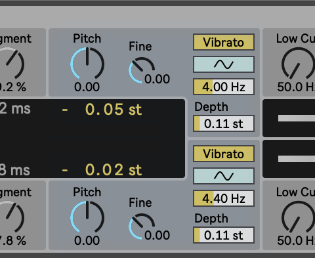Click the 0.05 st display value
Screen dimensions: 315x258
(x=114, y=110)
